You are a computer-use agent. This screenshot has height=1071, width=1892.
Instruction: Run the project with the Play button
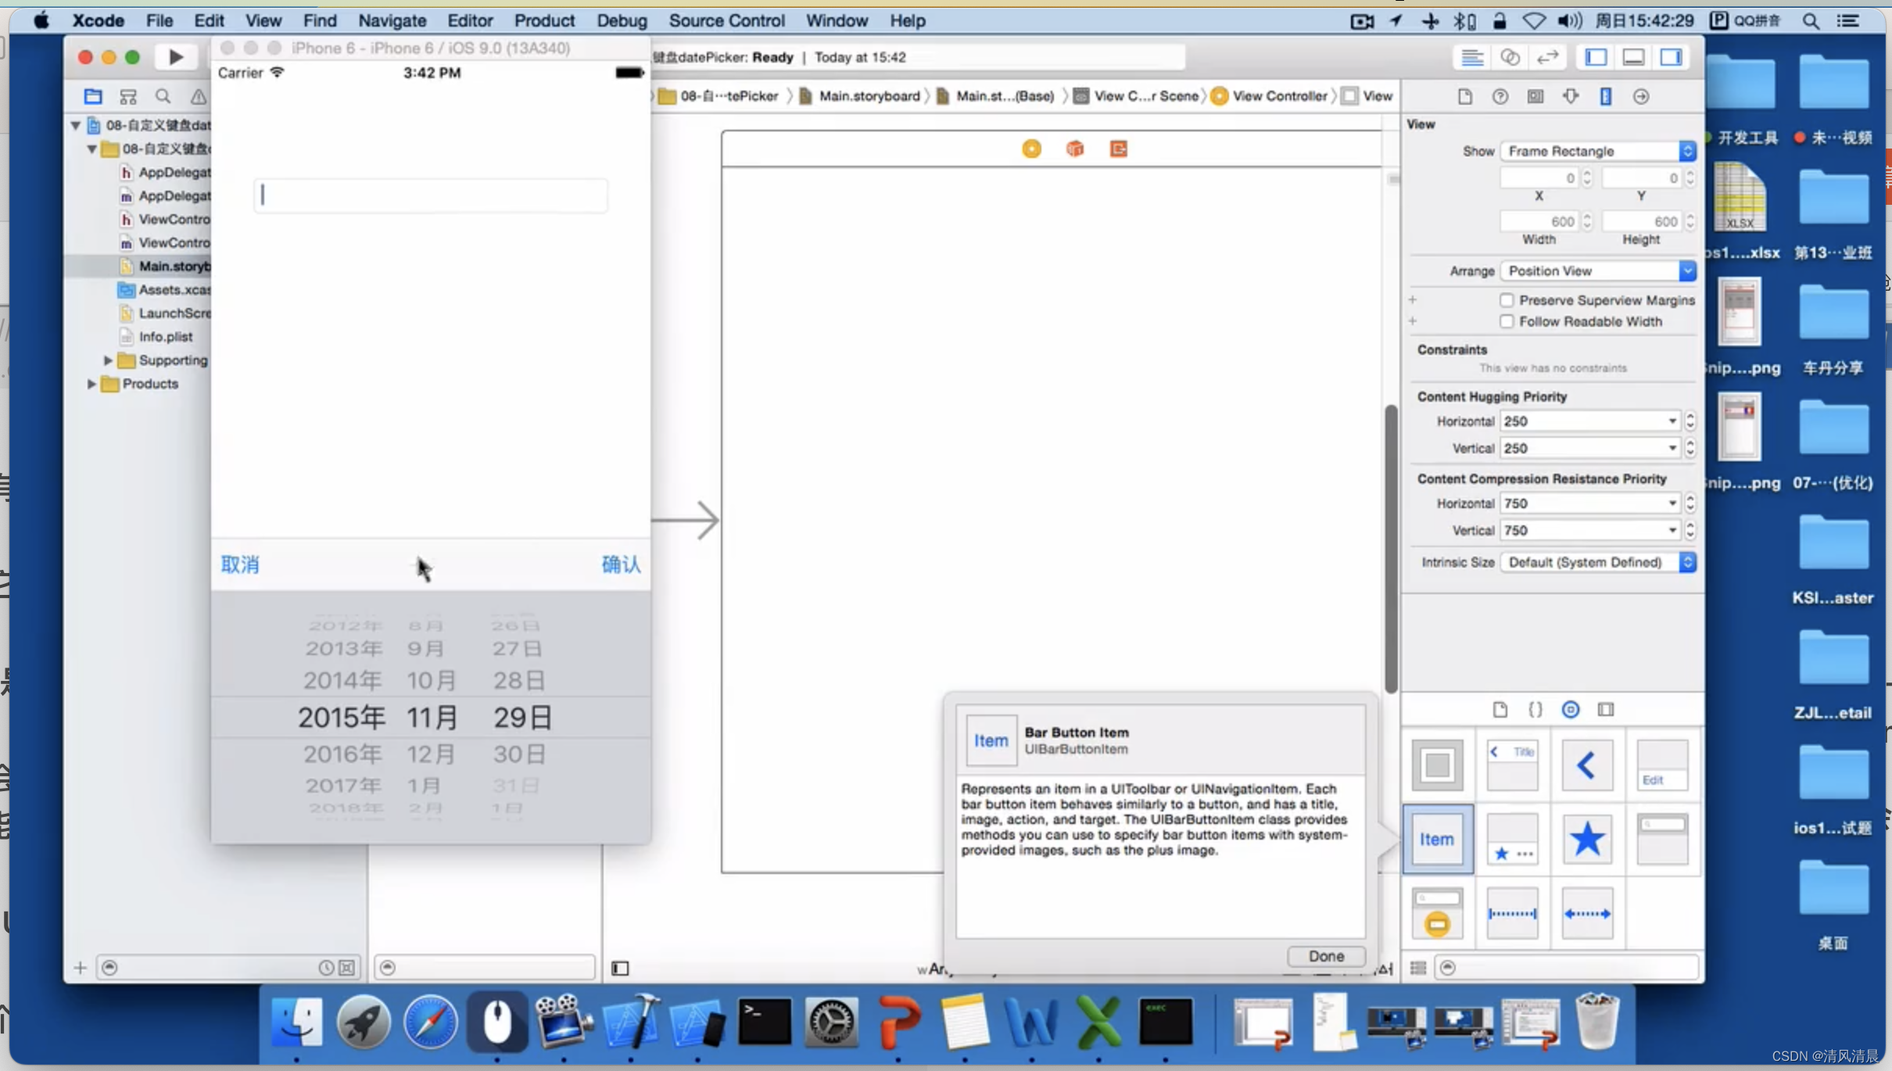[176, 57]
